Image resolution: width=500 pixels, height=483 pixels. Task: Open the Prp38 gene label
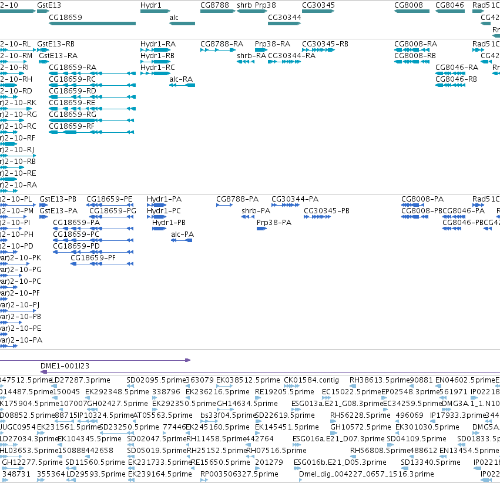point(266,5)
